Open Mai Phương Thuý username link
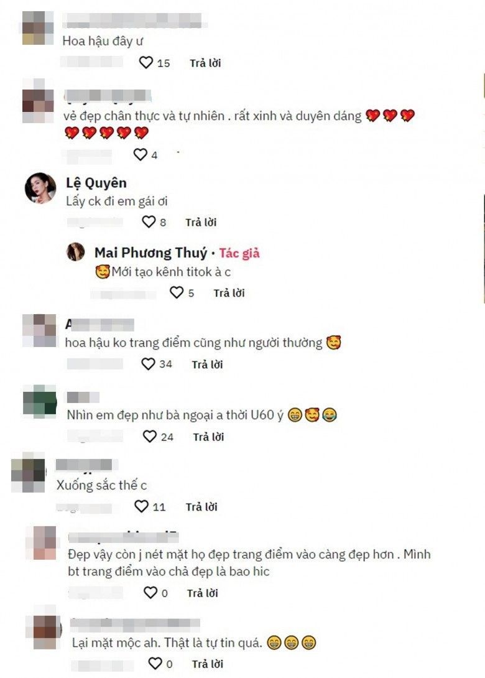 click(151, 253)
